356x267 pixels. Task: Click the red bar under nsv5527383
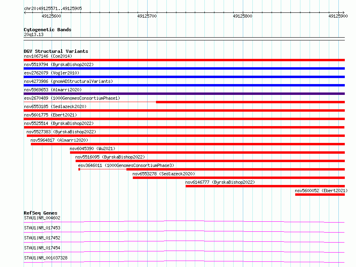[186, 136]
